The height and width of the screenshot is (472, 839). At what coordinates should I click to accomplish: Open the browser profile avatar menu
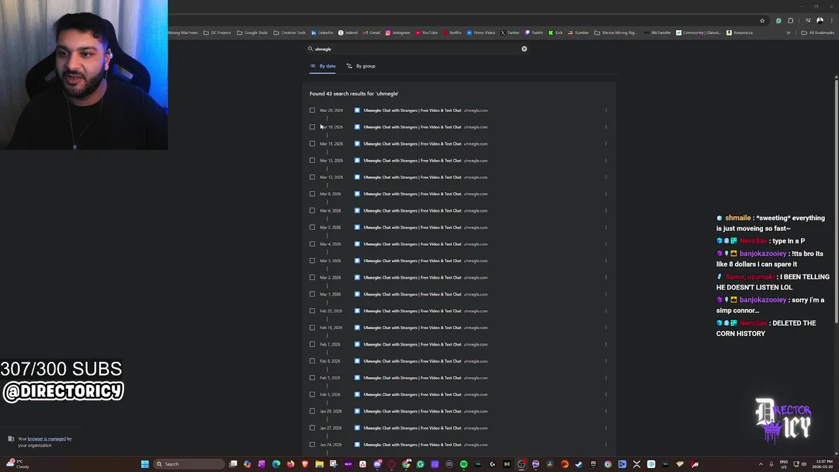pyautogui.click(x=820, y=20)
